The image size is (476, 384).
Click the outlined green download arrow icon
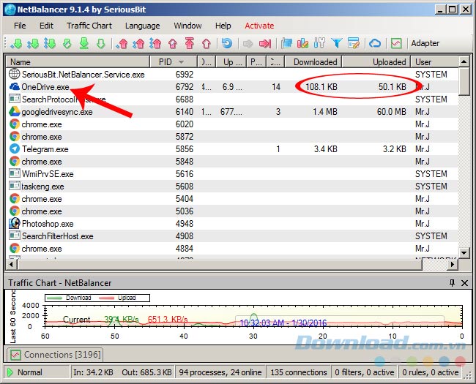pyautogui.click(x=101, y=43)
